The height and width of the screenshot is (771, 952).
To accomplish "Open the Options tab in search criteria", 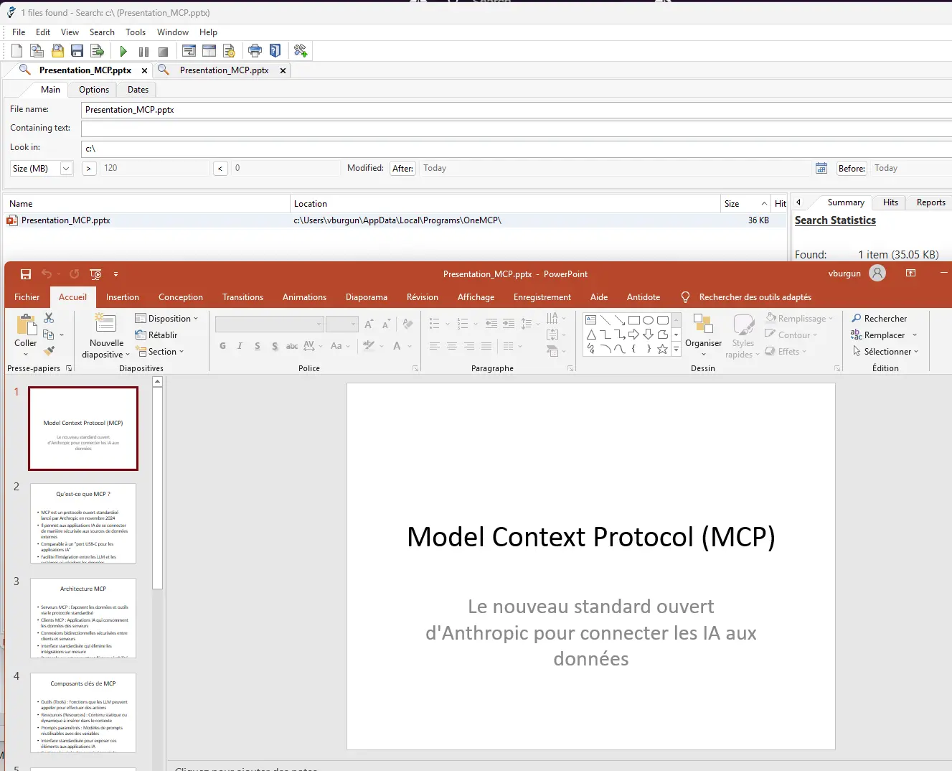I will pos(94,90).
